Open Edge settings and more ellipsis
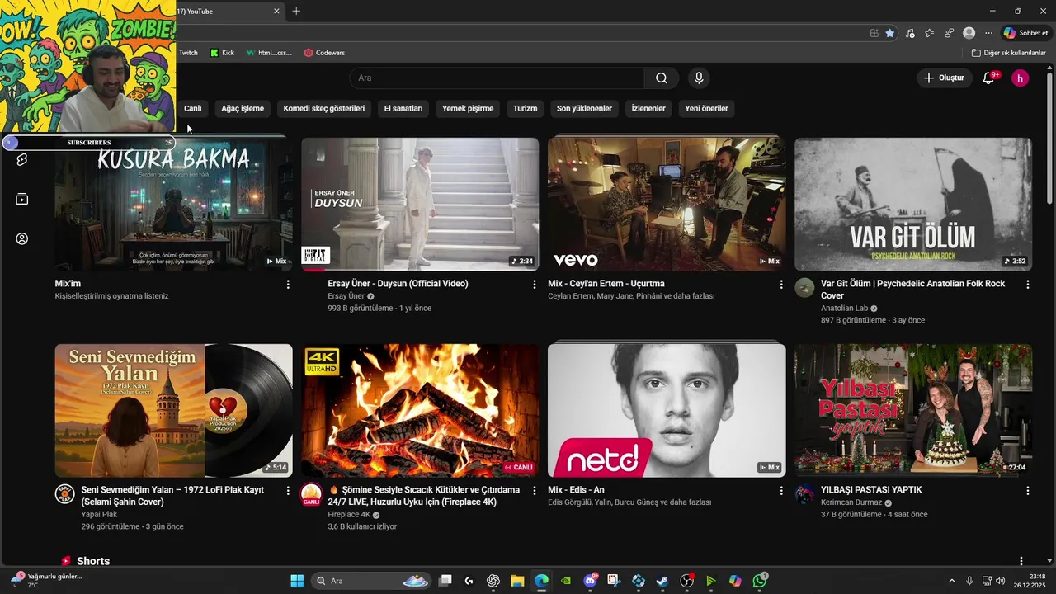Image resolution: width=1056 pixels, height=594 pixels. point(989,33)
